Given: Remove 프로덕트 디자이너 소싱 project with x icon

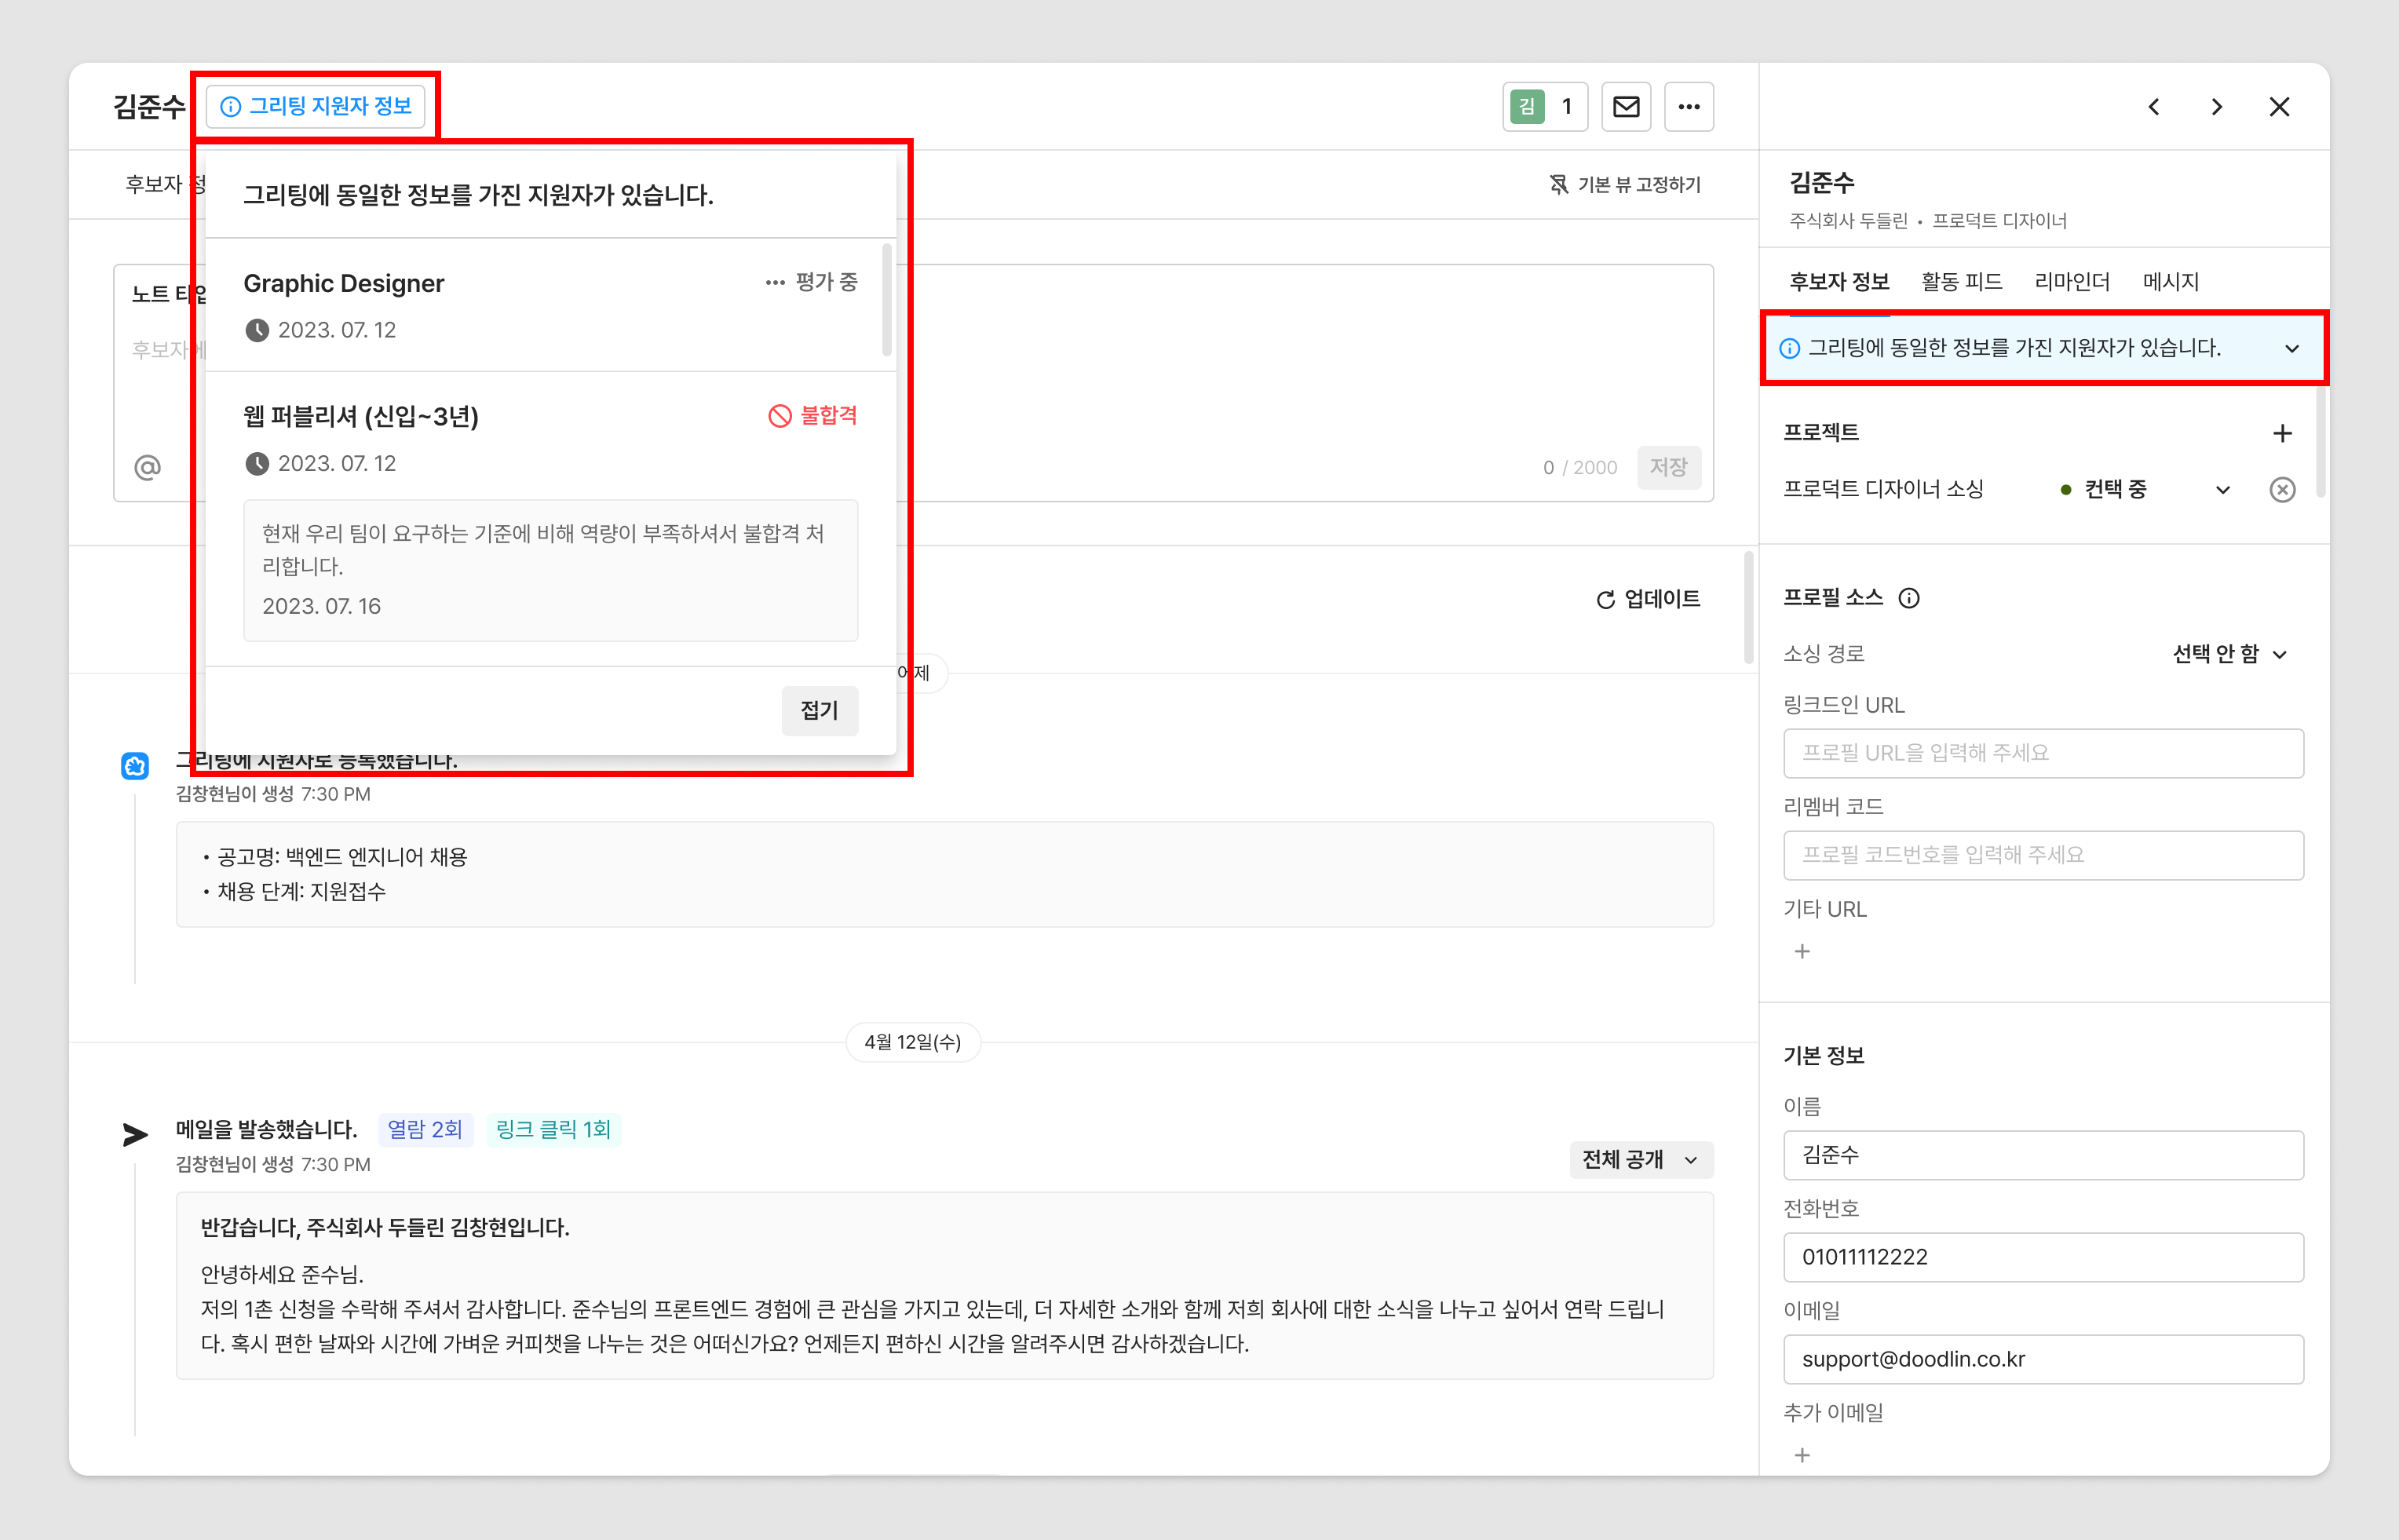Looking at the screenshot, I should tap(2281, 489).
